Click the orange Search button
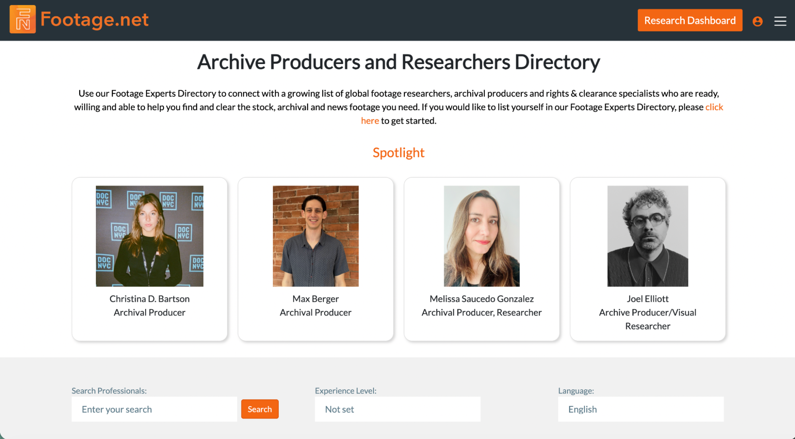The height and width of the screenshot is (439, 795). click(260, 409)
